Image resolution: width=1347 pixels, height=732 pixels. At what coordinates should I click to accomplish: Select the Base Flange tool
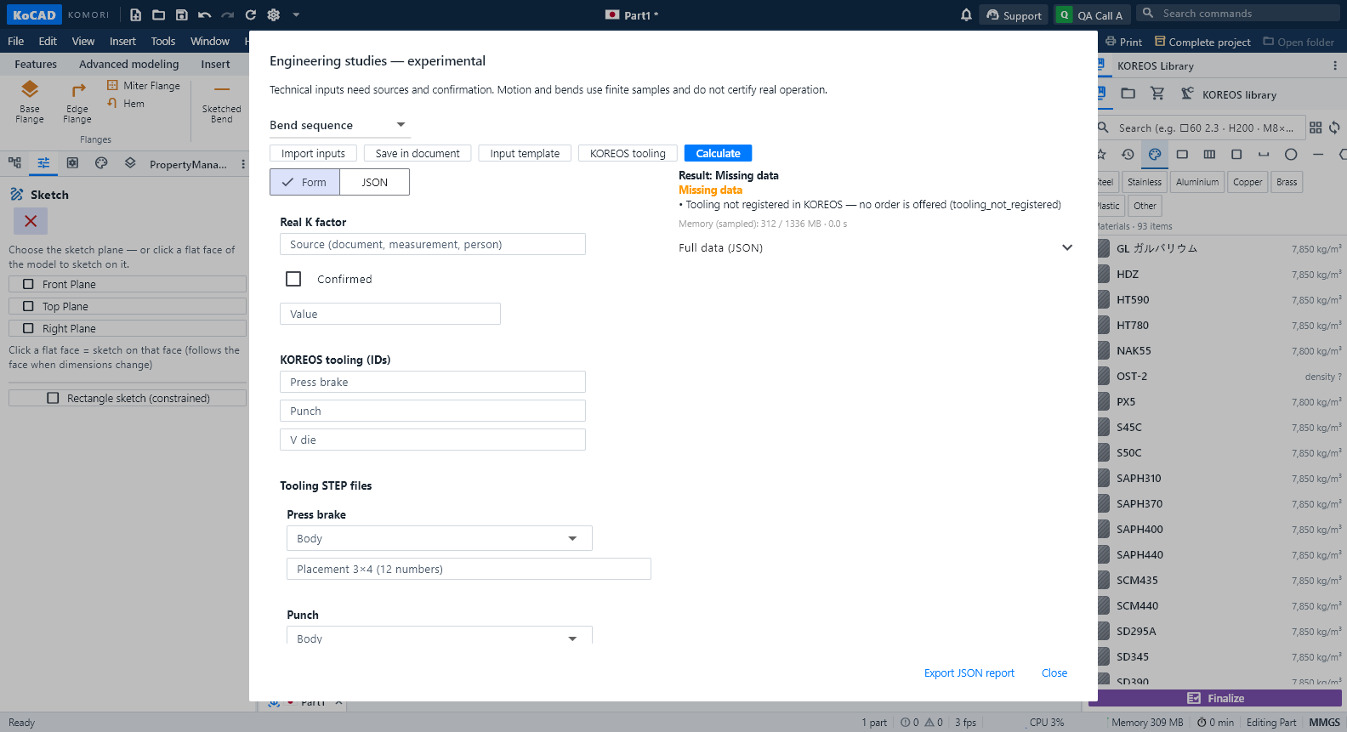(30, 102)
